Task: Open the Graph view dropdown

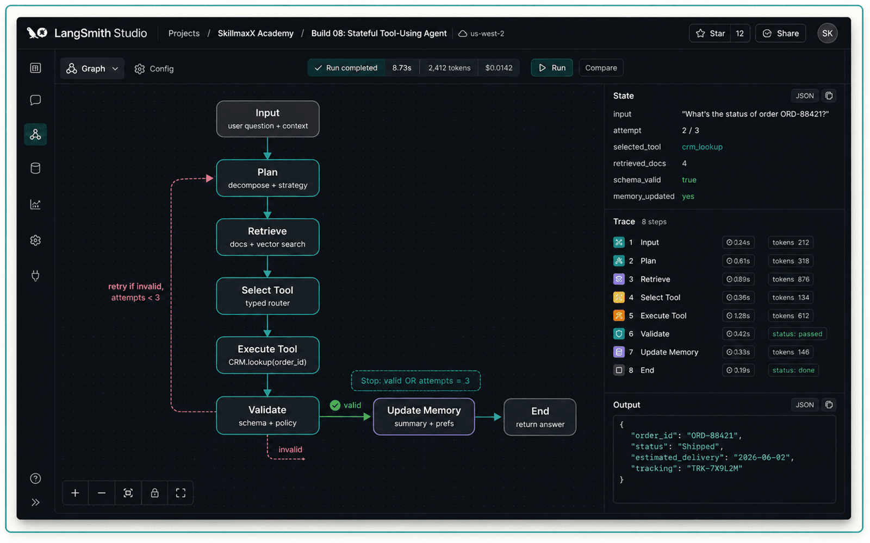Action: tap(92, 68)
